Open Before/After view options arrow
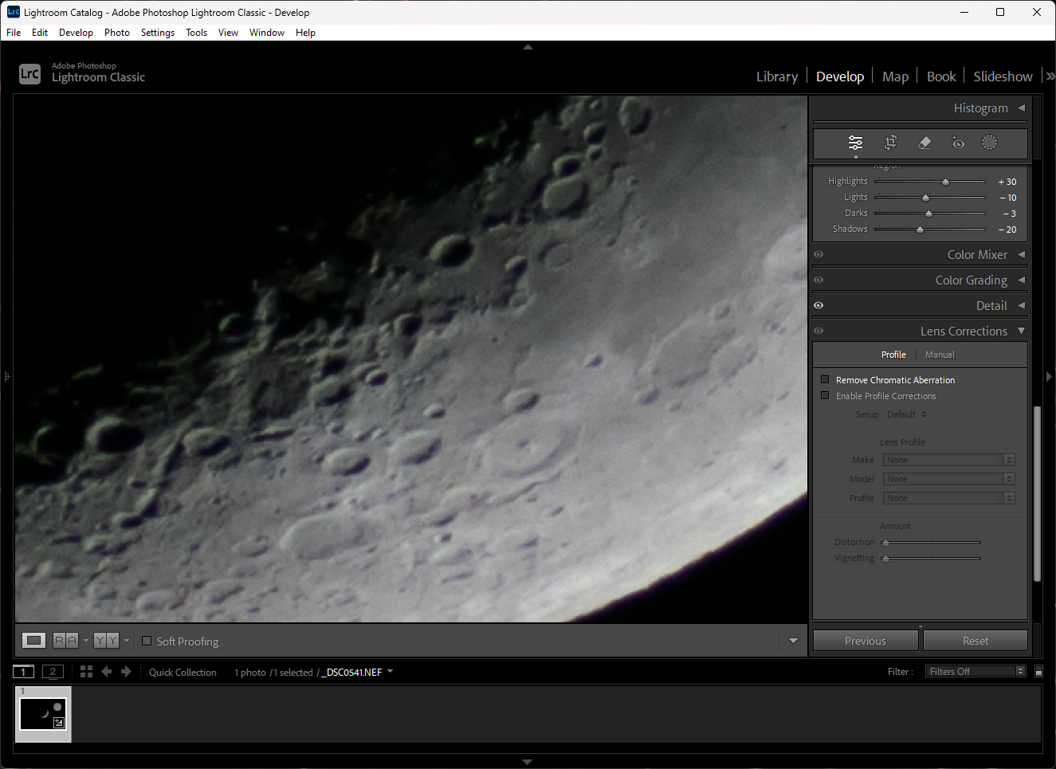Viewport: 1056px width, 769px height. coord(127,640)
